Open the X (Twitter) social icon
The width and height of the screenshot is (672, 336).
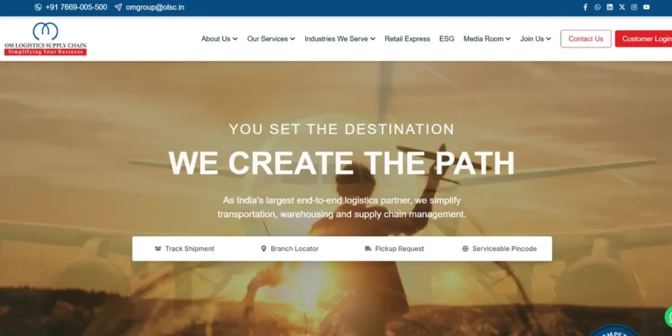click(x=622, y=7)
